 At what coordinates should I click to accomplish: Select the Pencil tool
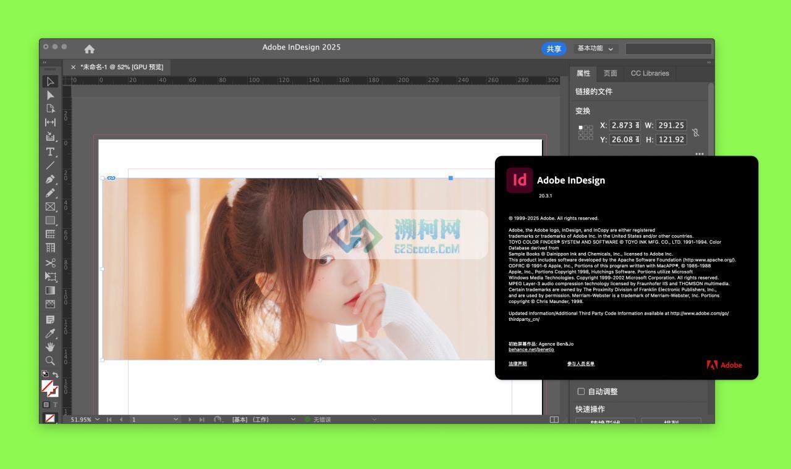pyautogui.click(x=51, y=193)
